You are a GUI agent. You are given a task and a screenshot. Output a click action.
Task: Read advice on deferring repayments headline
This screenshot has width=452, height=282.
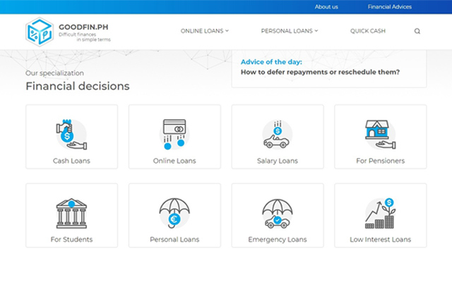(320, 72)
